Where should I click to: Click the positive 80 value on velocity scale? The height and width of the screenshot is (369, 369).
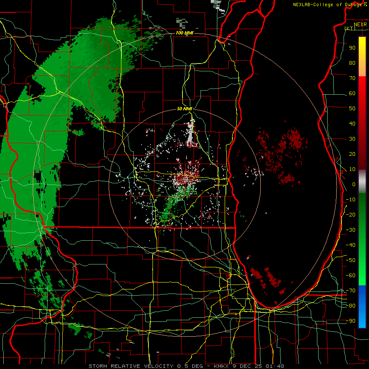[352, 63]
